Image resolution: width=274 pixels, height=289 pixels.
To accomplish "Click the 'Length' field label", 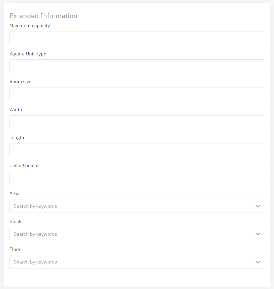I will click(x=17, y=138).
